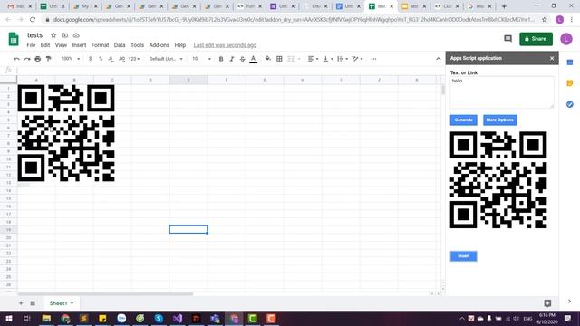
Task: Open the Data menu
Action: tap(120, 45)
